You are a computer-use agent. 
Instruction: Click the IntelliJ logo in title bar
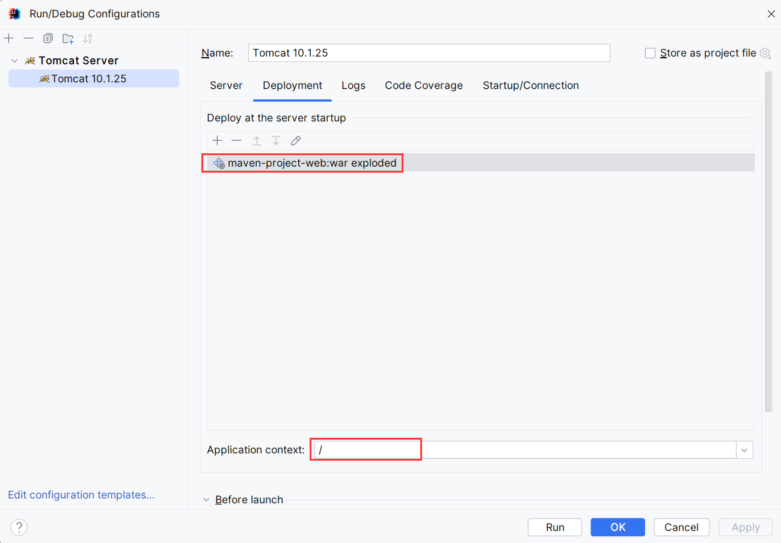point(14,13)
